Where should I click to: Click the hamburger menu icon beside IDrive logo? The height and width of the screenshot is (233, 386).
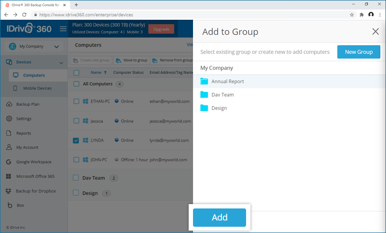(63, 29)
